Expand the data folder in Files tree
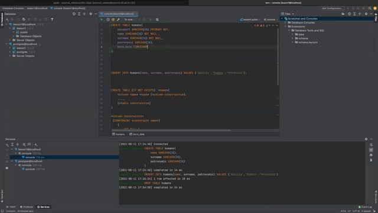 (x=293, y=34)
